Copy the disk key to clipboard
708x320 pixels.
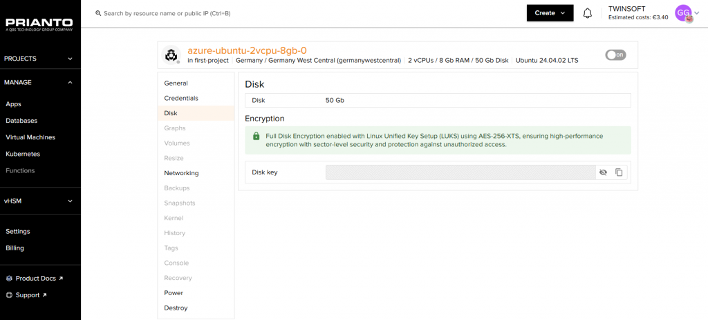[619, 172]
